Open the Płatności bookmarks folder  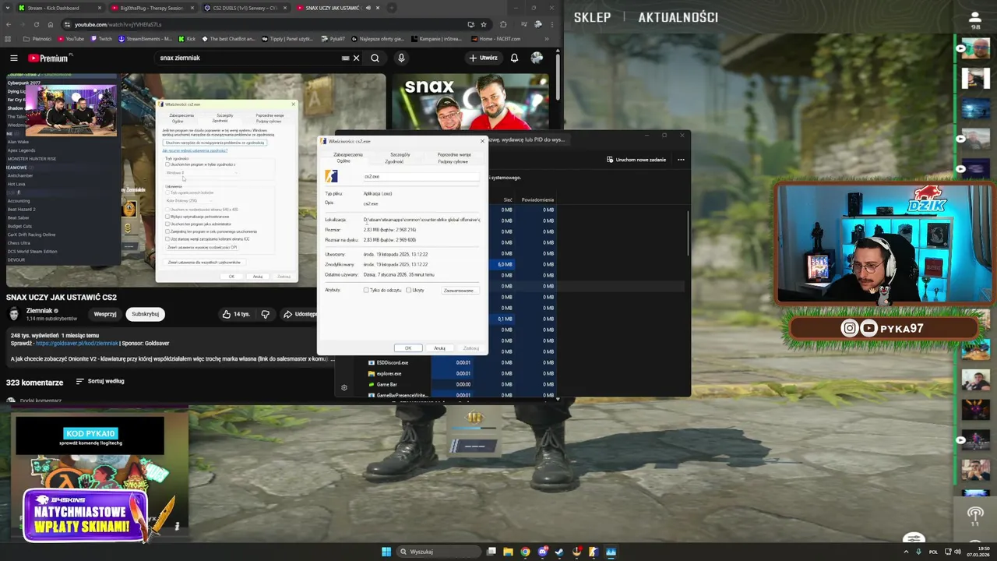tap(37, 39)
